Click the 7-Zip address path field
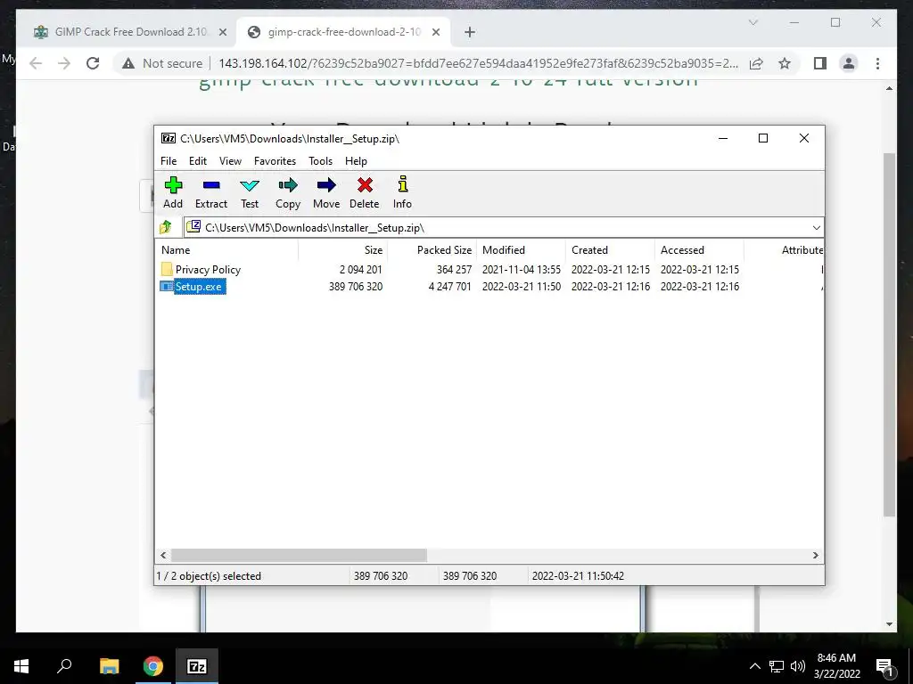The image size is (913, 684). point(505,227)
